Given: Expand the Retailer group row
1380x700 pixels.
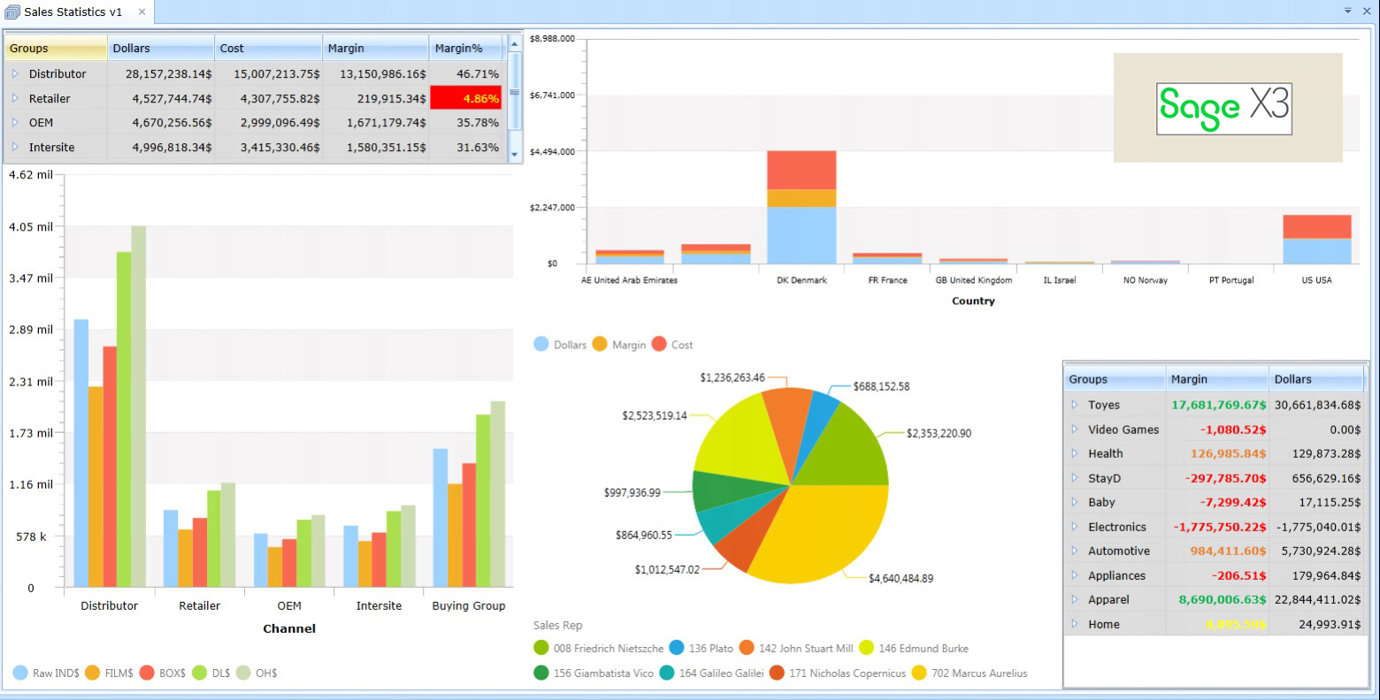Looking at the screenshot, I should [15, 98].
